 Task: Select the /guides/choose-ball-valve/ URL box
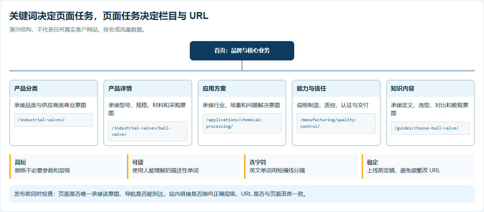(x=430, y=128)
